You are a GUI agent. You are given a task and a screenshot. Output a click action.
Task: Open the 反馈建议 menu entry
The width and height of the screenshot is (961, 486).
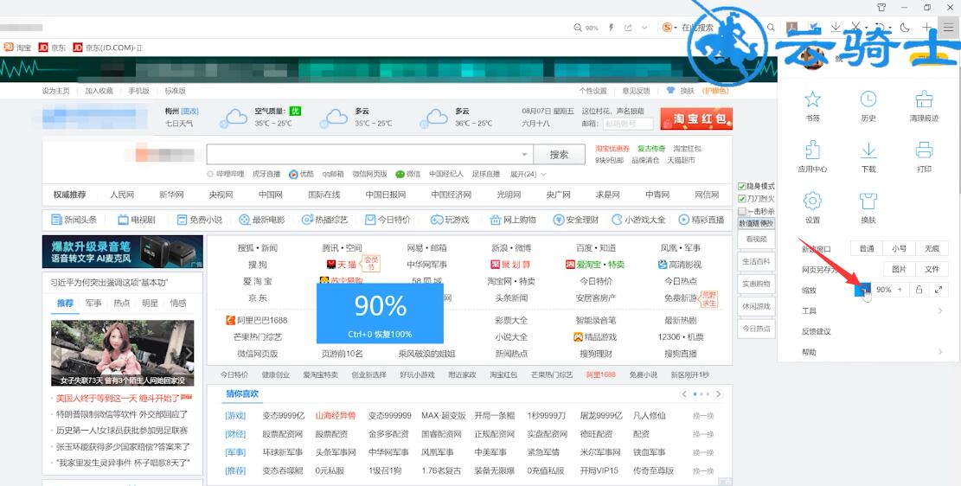coord(816,331)
